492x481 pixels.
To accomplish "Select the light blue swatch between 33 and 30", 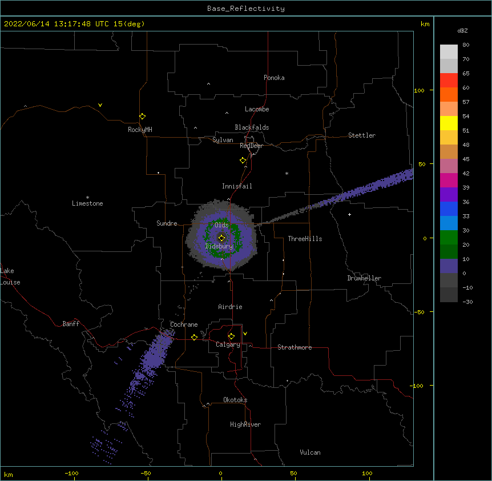I will [449, 223].
